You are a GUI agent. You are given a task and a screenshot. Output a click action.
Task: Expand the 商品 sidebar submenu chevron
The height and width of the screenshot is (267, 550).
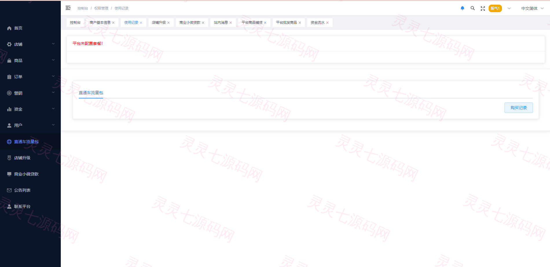[x=53, y=60]
